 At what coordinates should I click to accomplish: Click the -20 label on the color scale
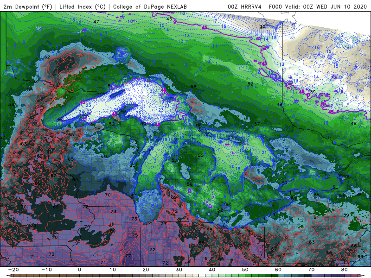pos(13,270)
